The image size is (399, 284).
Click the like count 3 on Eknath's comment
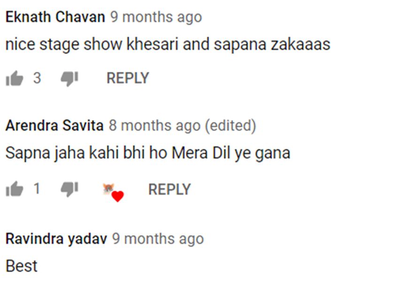[x=37, y=78]
